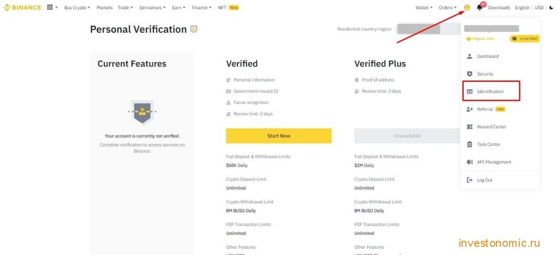
Task: Click the API Management icon
Action: (469, 162)
